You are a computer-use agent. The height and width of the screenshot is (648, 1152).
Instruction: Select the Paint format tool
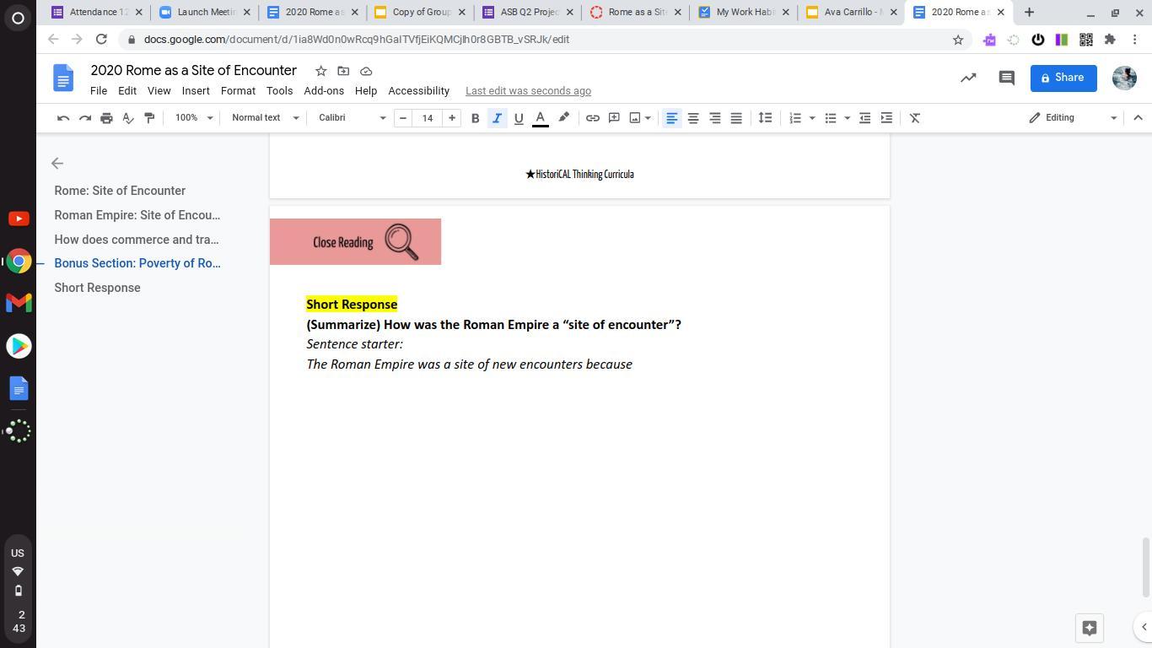coord(149,118)
